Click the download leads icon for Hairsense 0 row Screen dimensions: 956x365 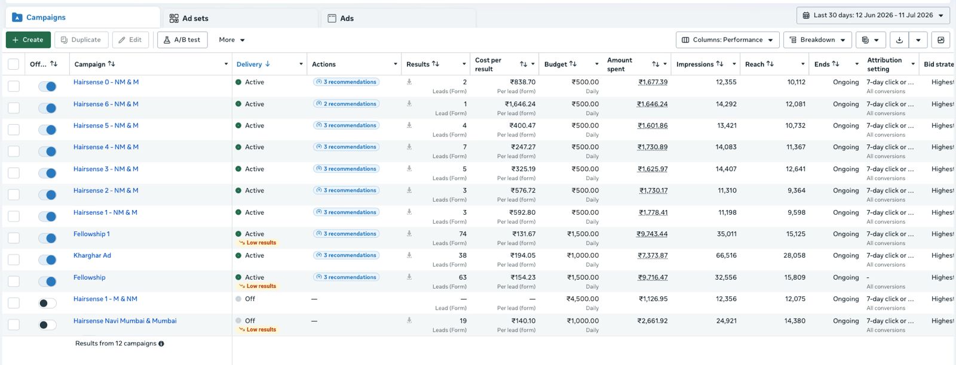coord(409,82)
